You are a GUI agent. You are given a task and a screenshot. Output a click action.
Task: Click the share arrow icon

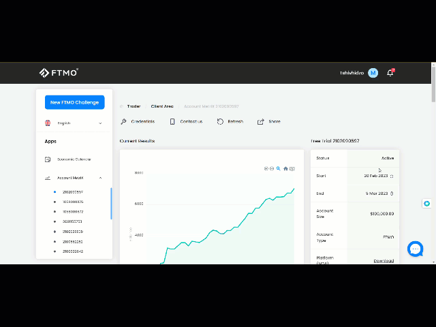260,121
